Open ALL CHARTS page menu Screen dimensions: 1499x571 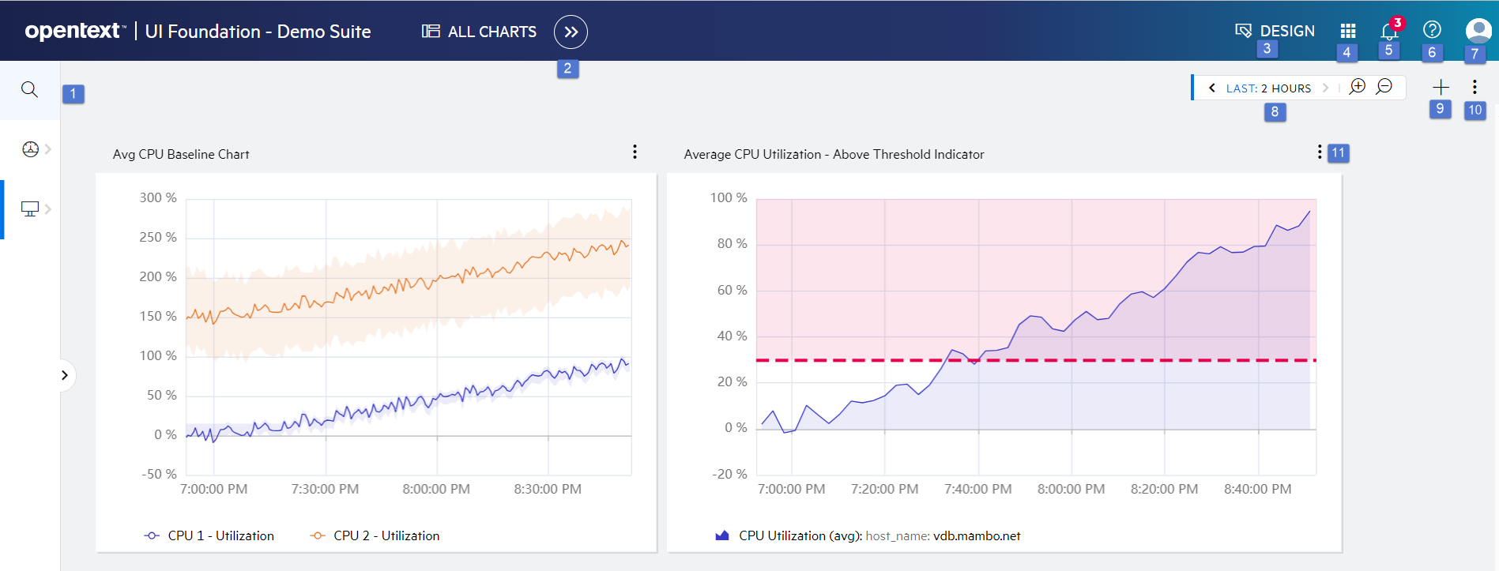tap(480, 32)
